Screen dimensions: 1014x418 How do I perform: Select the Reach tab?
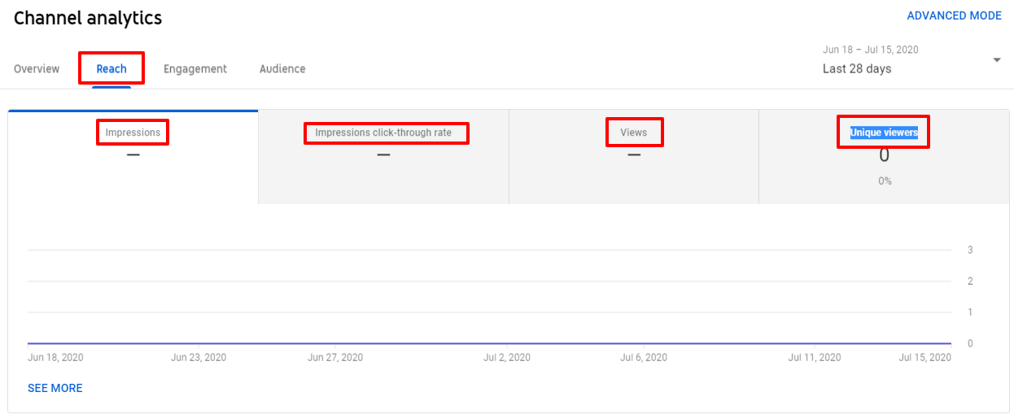111,69
